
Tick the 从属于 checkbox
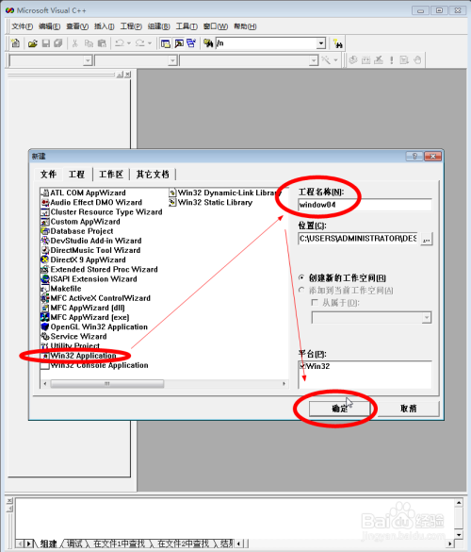click(315, 302)
